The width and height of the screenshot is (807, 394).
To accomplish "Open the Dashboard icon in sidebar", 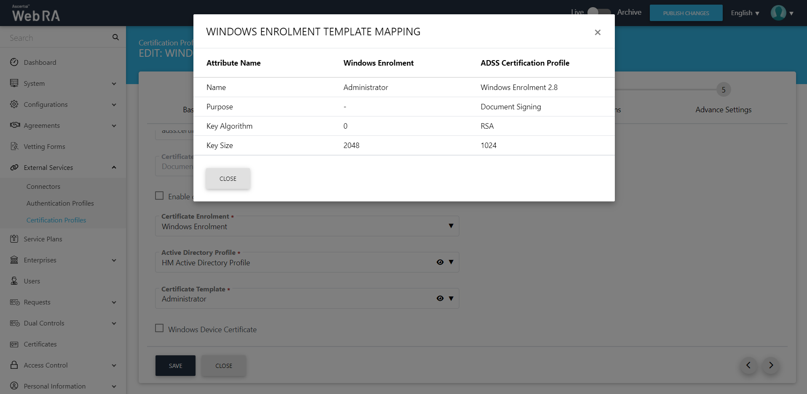I will coord(14,62).
